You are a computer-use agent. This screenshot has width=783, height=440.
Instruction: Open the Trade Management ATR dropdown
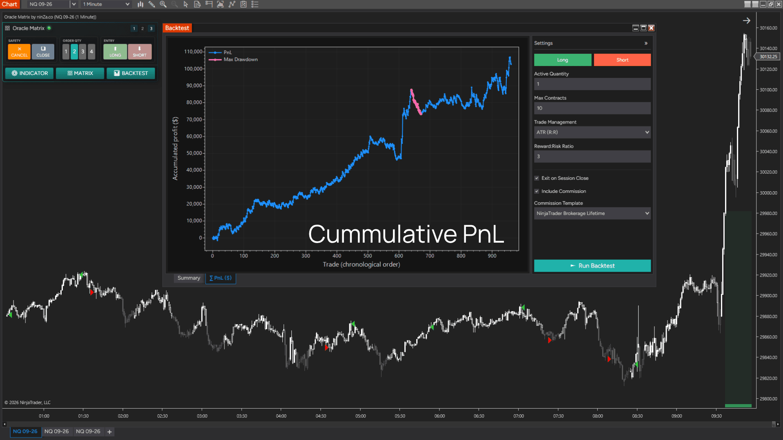pyautogui.click(x=592, y=132)
